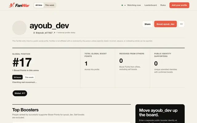197x123 pixels.
Task: Click the ayoub_dev profile name heading
Action: (49, 26)
